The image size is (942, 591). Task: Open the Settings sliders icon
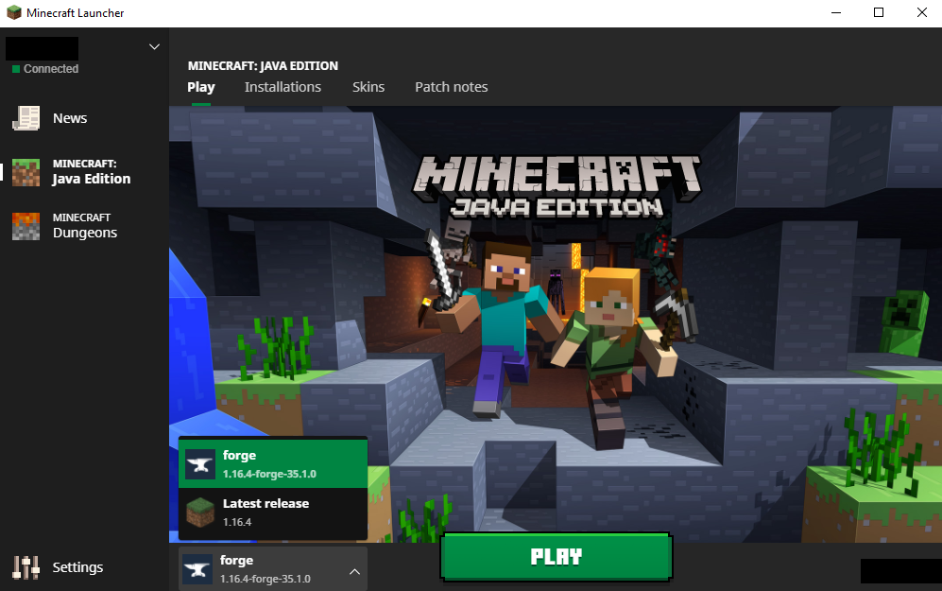26,567
